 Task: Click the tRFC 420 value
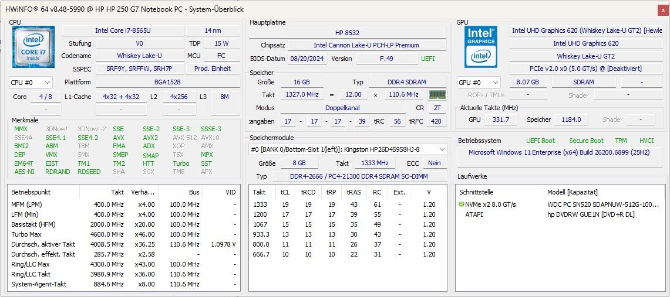pyautogui.click(x=436, y=121)
